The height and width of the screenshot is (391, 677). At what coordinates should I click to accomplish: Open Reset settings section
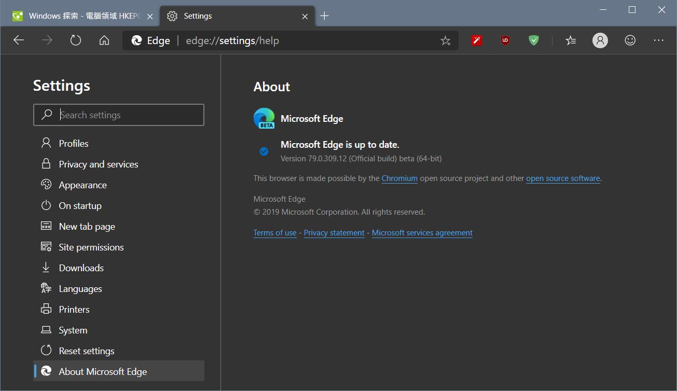tap(119, 351)
